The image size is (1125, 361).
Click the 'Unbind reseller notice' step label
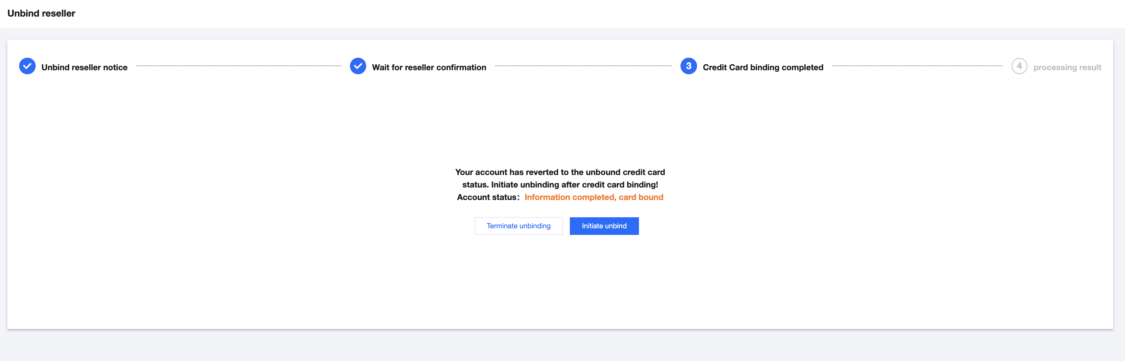(x=84, y=67)
